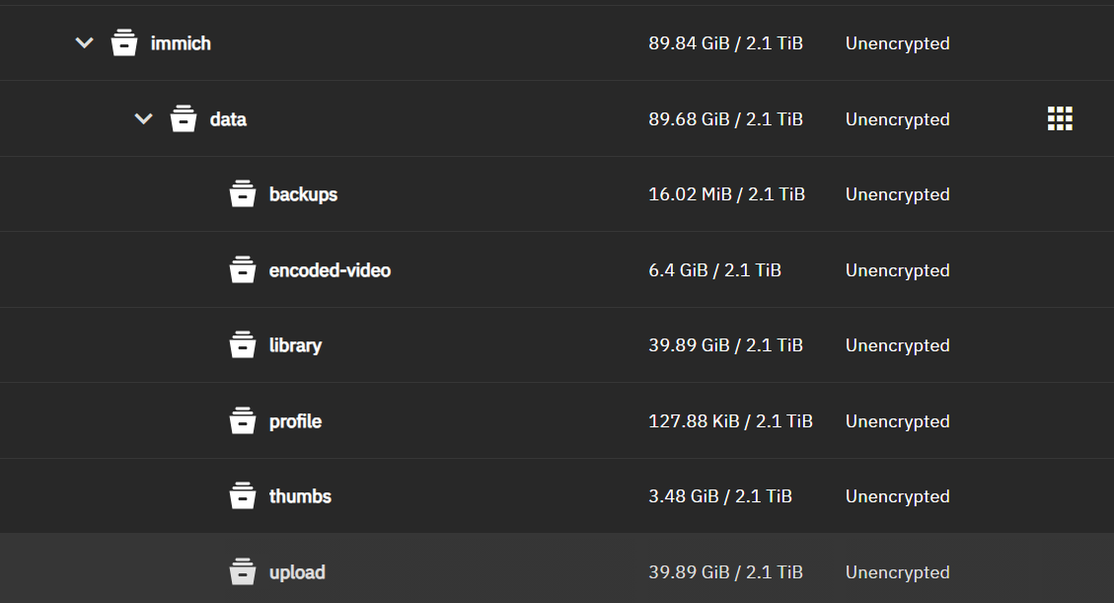Click the 6.4 GiB usage for encoded-video

[715, 269]
